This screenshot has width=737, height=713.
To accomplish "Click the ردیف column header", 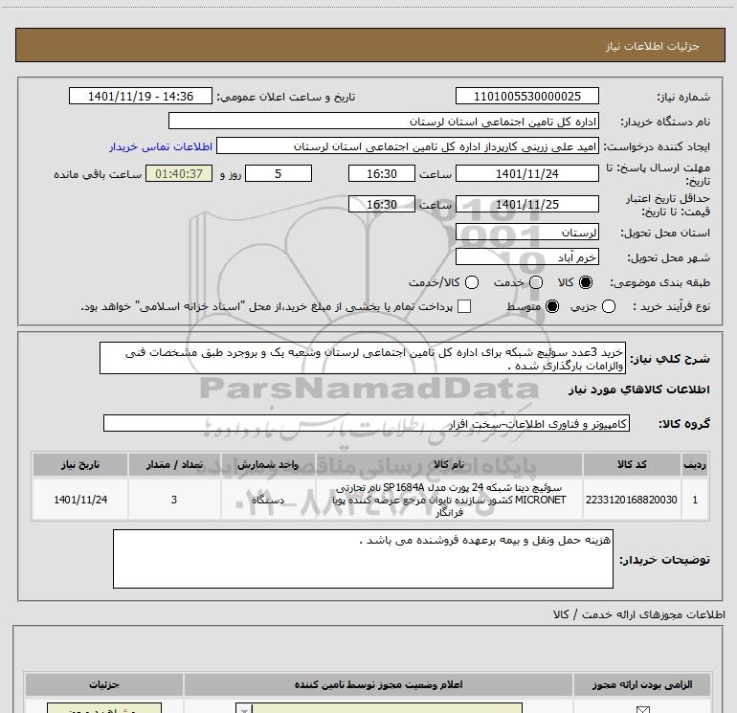I will (695, 464).
